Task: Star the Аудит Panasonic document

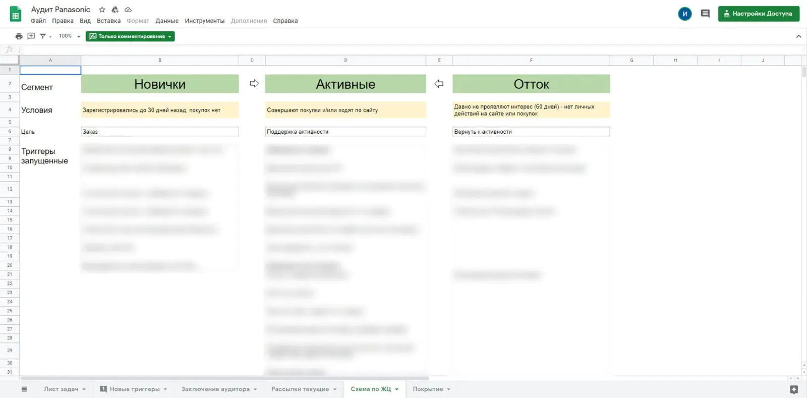Action: tap(102, 10)
